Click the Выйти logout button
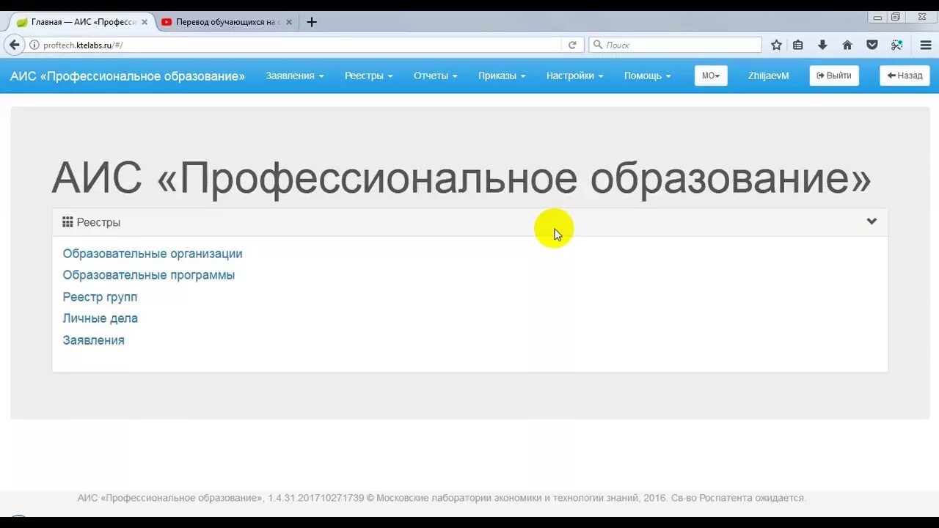The width and height of the screenshot is (939, 528). click(834, 76)
